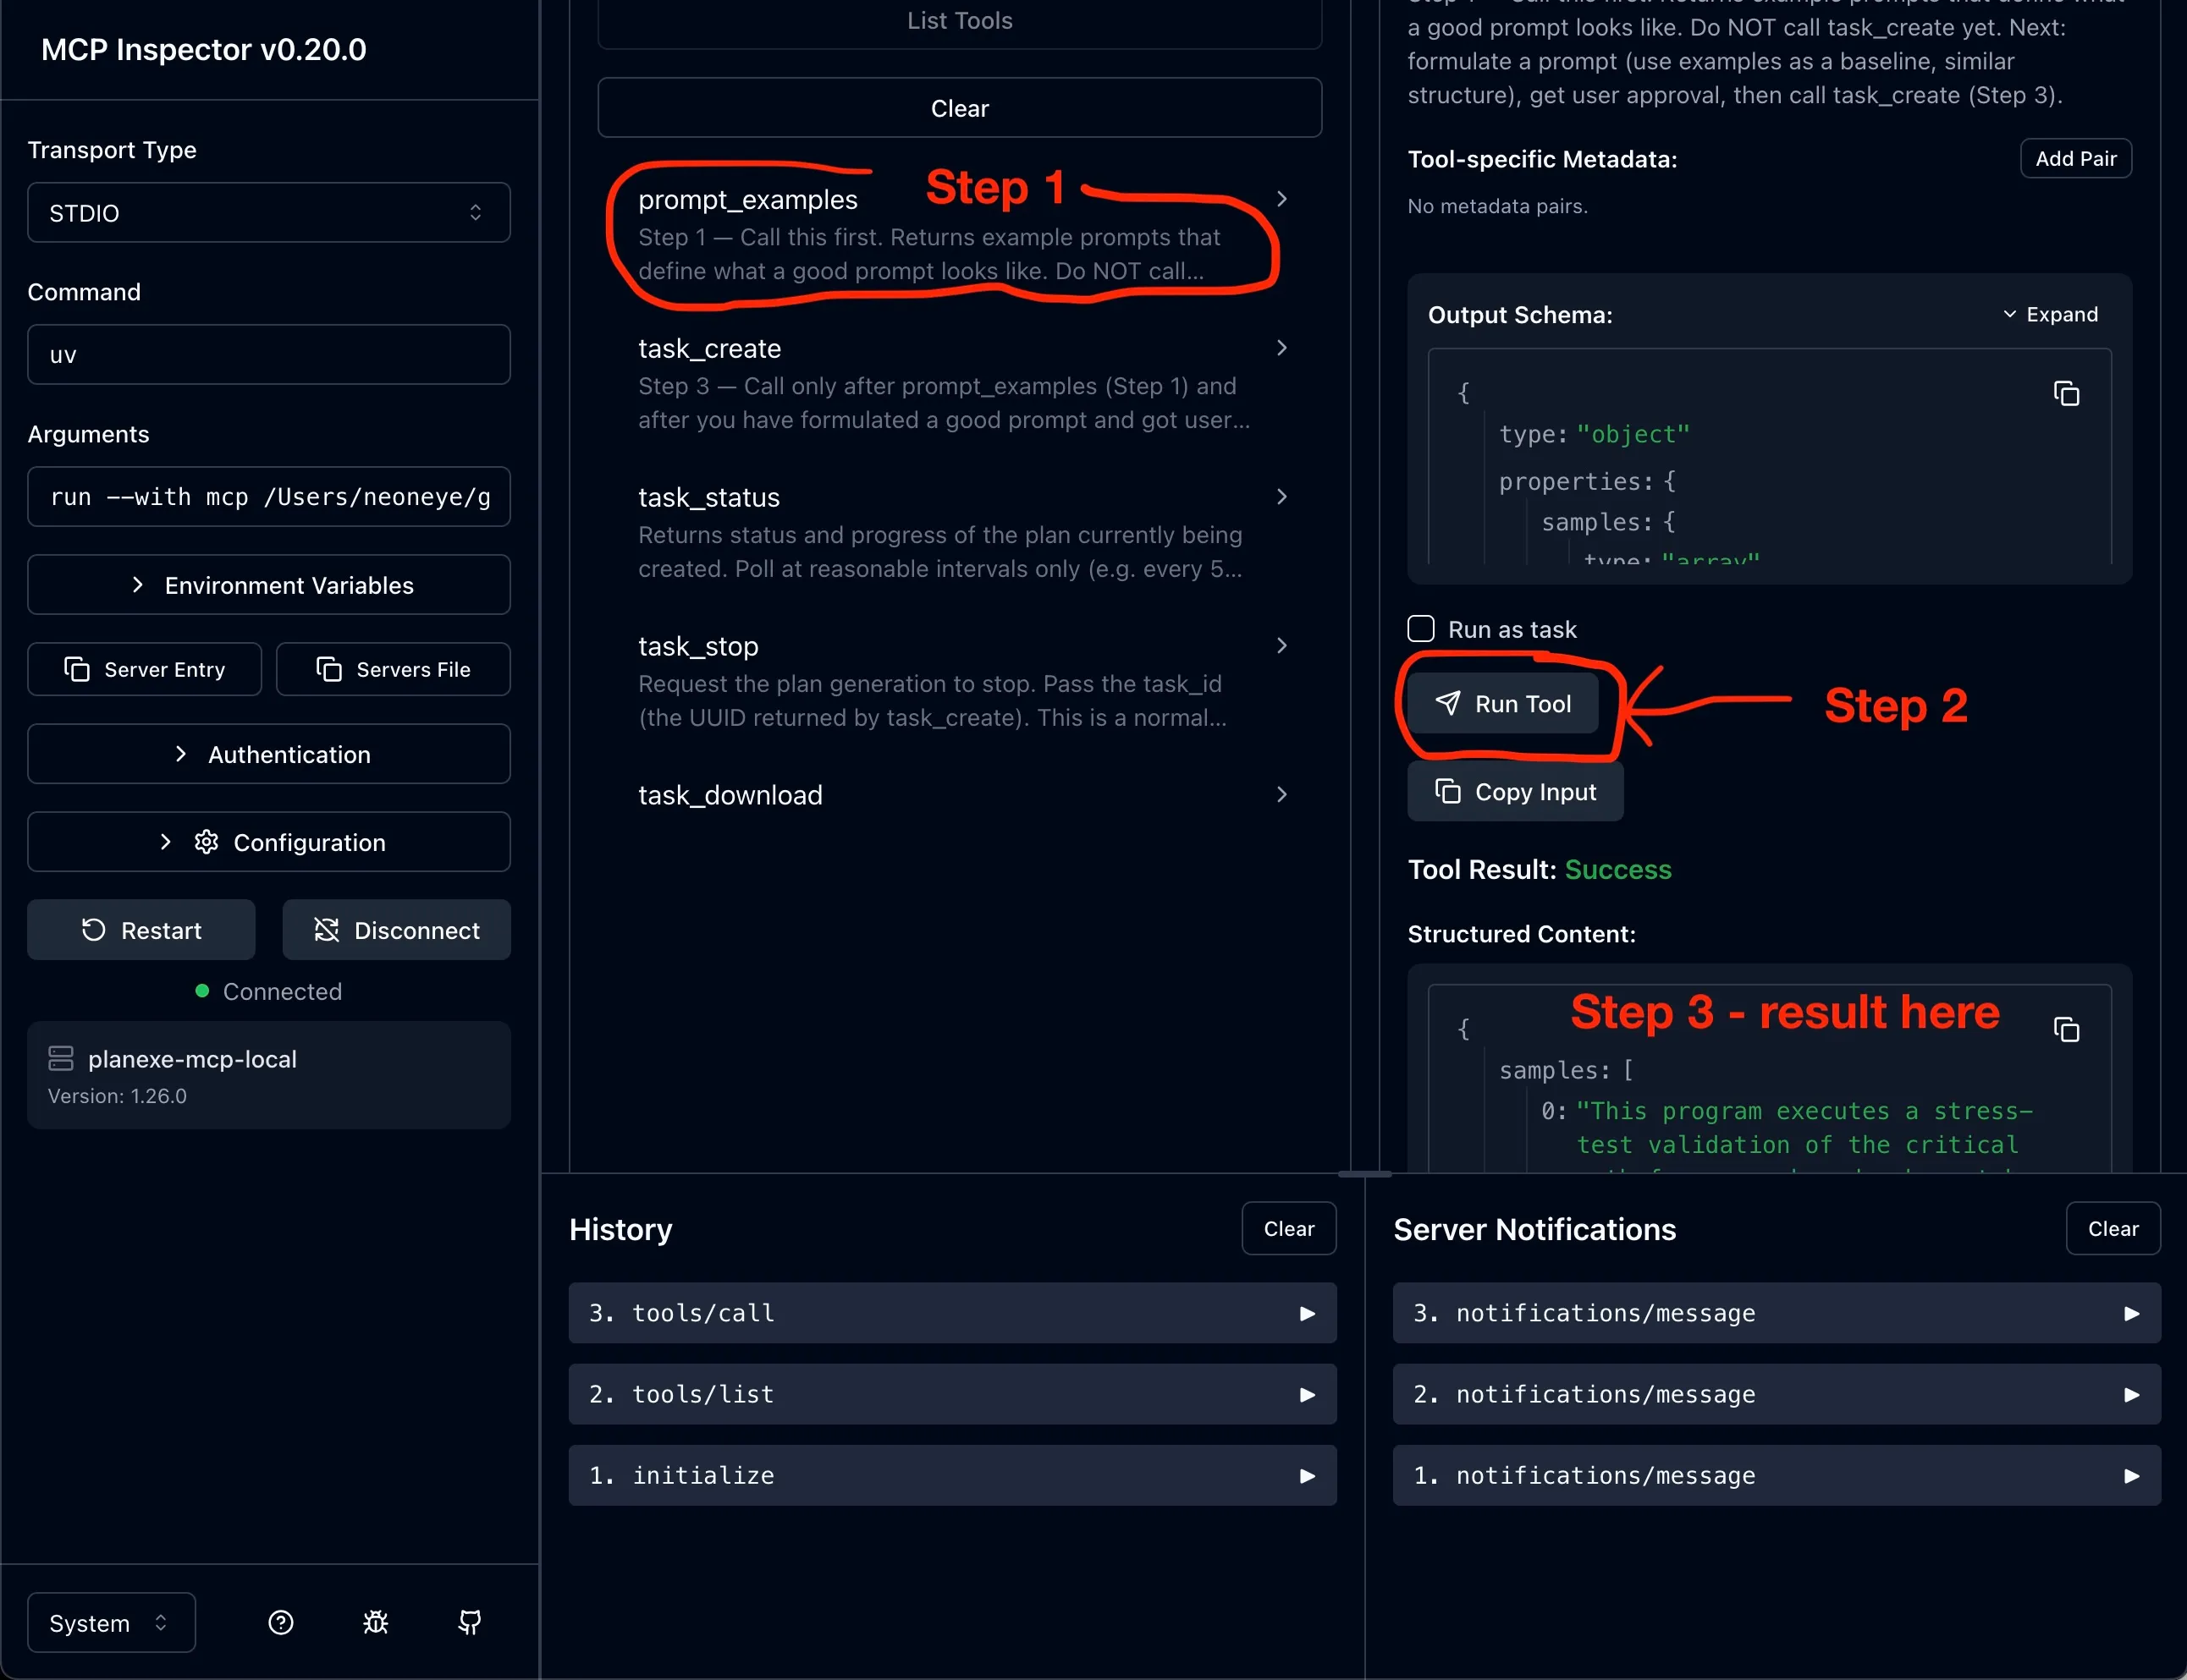Run prompt_examples with the Run Tool button
The image size is (2187, 1680).
[x=1504, y=703]
